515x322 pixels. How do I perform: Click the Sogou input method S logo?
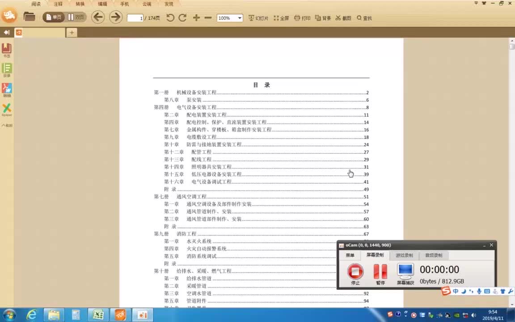(x=446, y=291)
